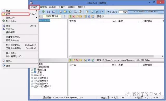Choose 模拟保存... menu entry

pyautogui.click(x=20, y=32)
